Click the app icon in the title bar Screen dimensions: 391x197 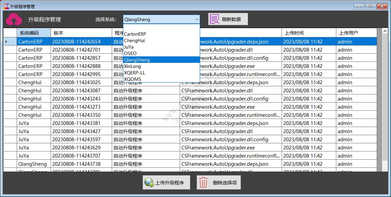(x=6, y=6)
